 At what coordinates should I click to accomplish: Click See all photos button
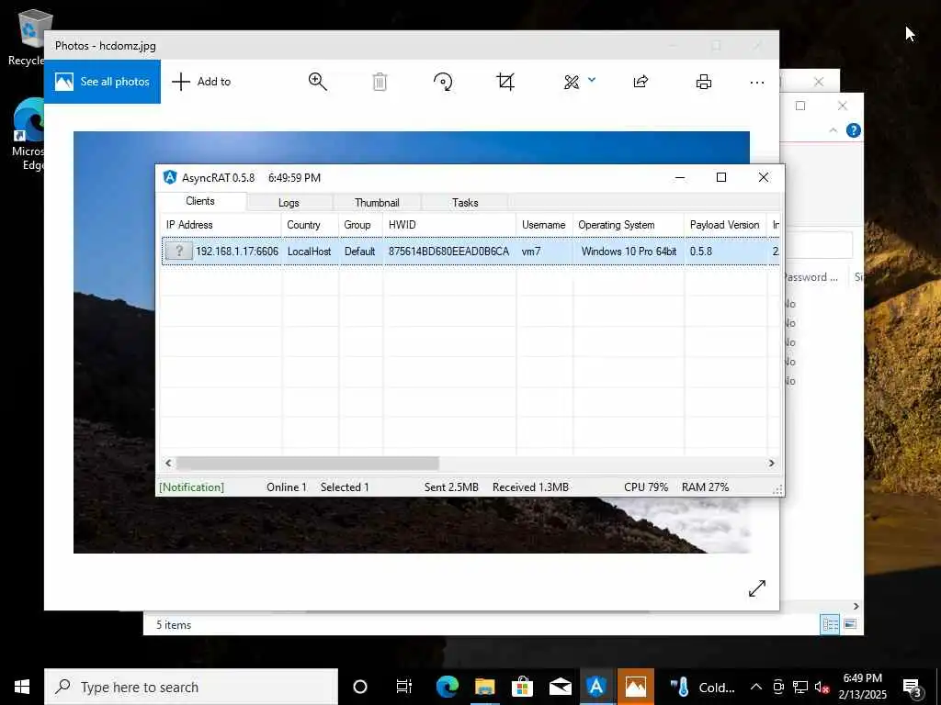pos(102,82)
